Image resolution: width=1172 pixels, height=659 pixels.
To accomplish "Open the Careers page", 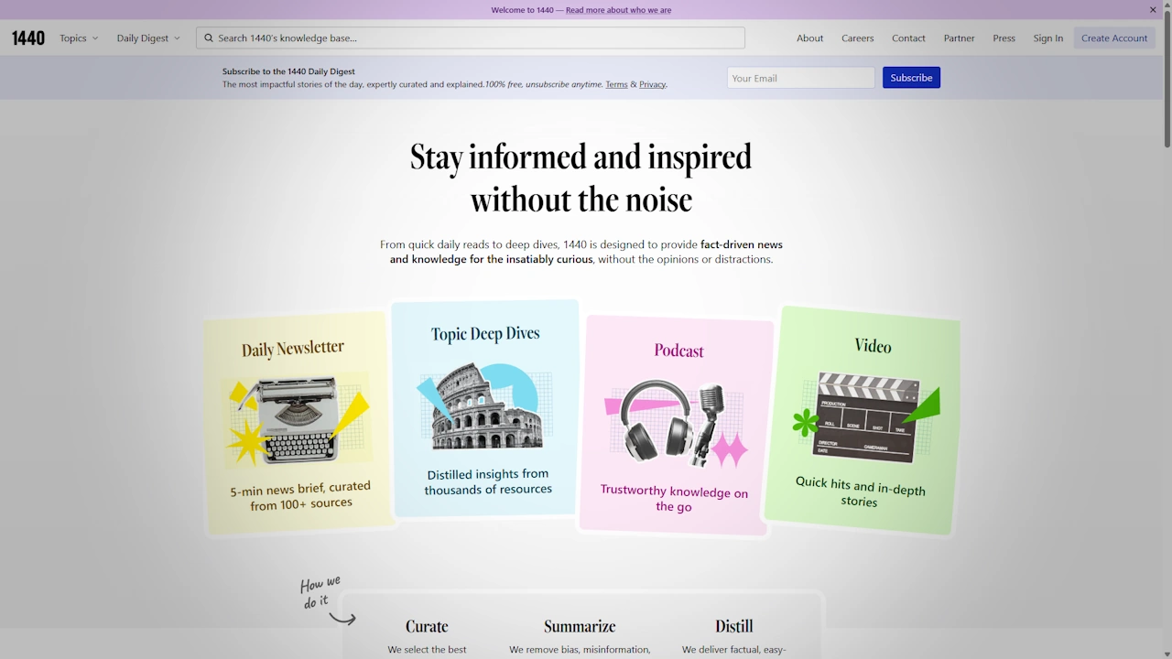I will pyautogui.click(x=858, y=38).
